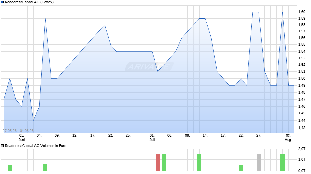311x174 pixels.
Task: Click the y-axis price label 1,51
Action: [x=302, y=71]
